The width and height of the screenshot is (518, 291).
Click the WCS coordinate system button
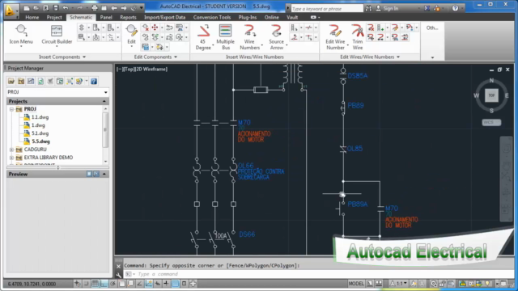coord(491,122)
